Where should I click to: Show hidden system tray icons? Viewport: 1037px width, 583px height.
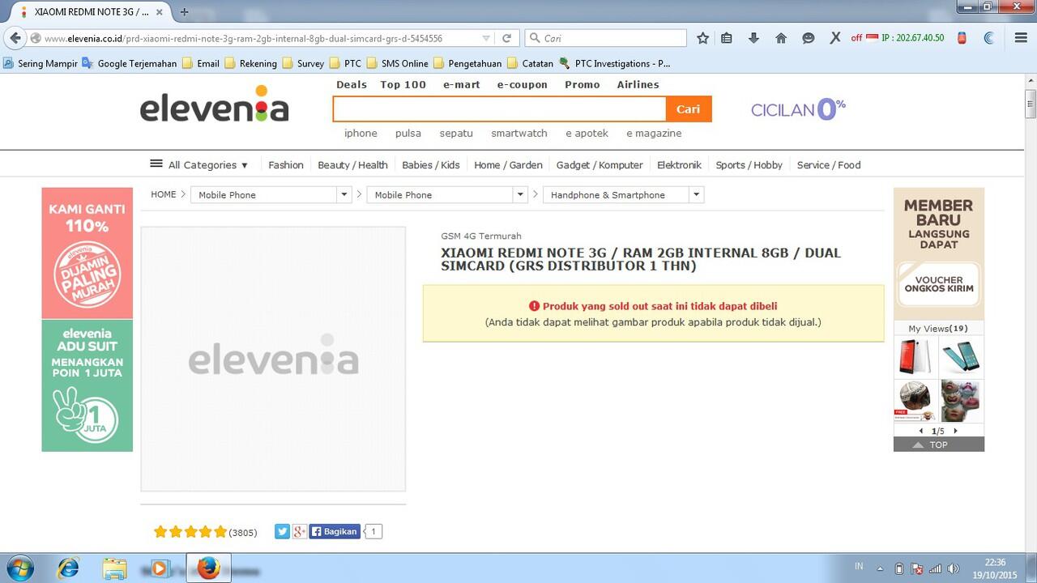pos(880,568)
